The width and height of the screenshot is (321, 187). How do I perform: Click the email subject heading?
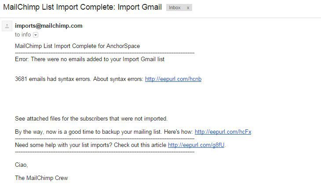(82, 7)
